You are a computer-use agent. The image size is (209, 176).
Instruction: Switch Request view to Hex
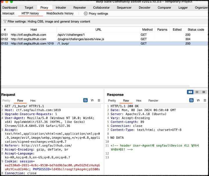[x=33, y=101]
